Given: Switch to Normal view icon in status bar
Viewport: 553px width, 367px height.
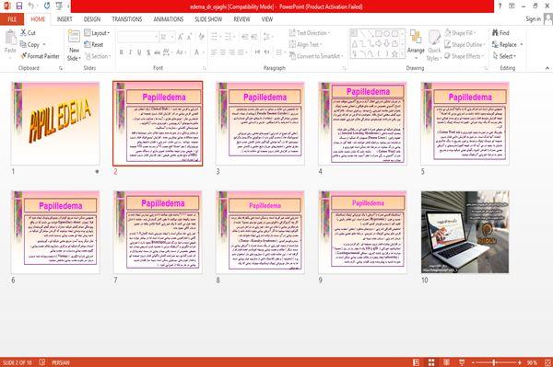Looking at the screenshot, I should [417, 362].
